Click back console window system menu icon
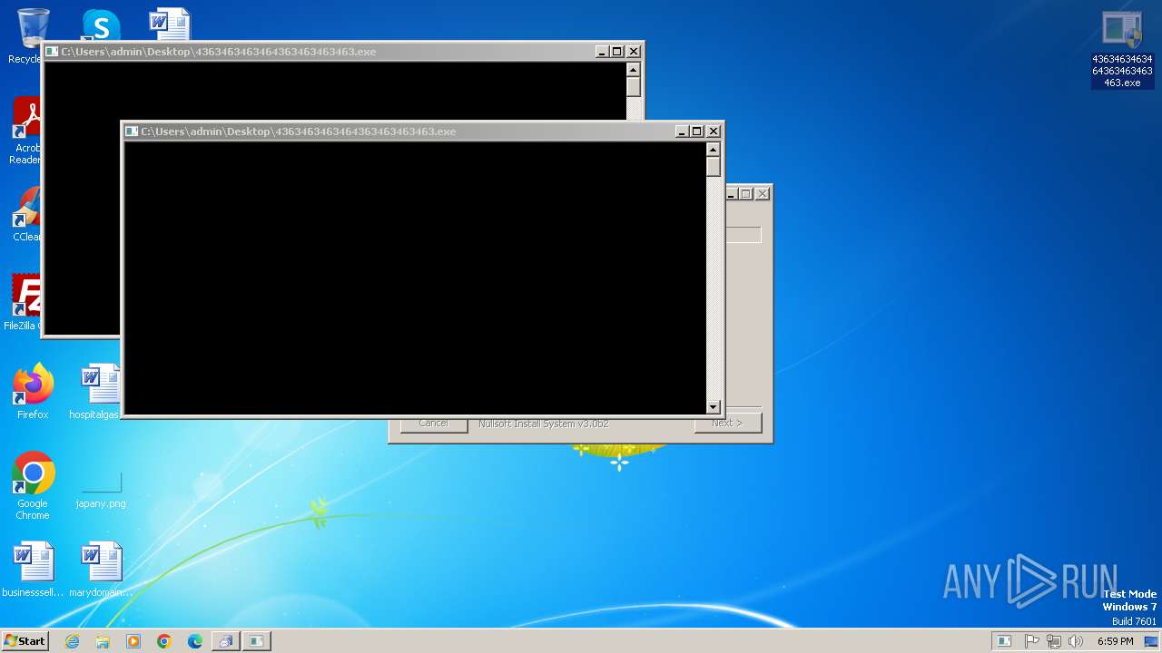 click(x=53, y=52)
